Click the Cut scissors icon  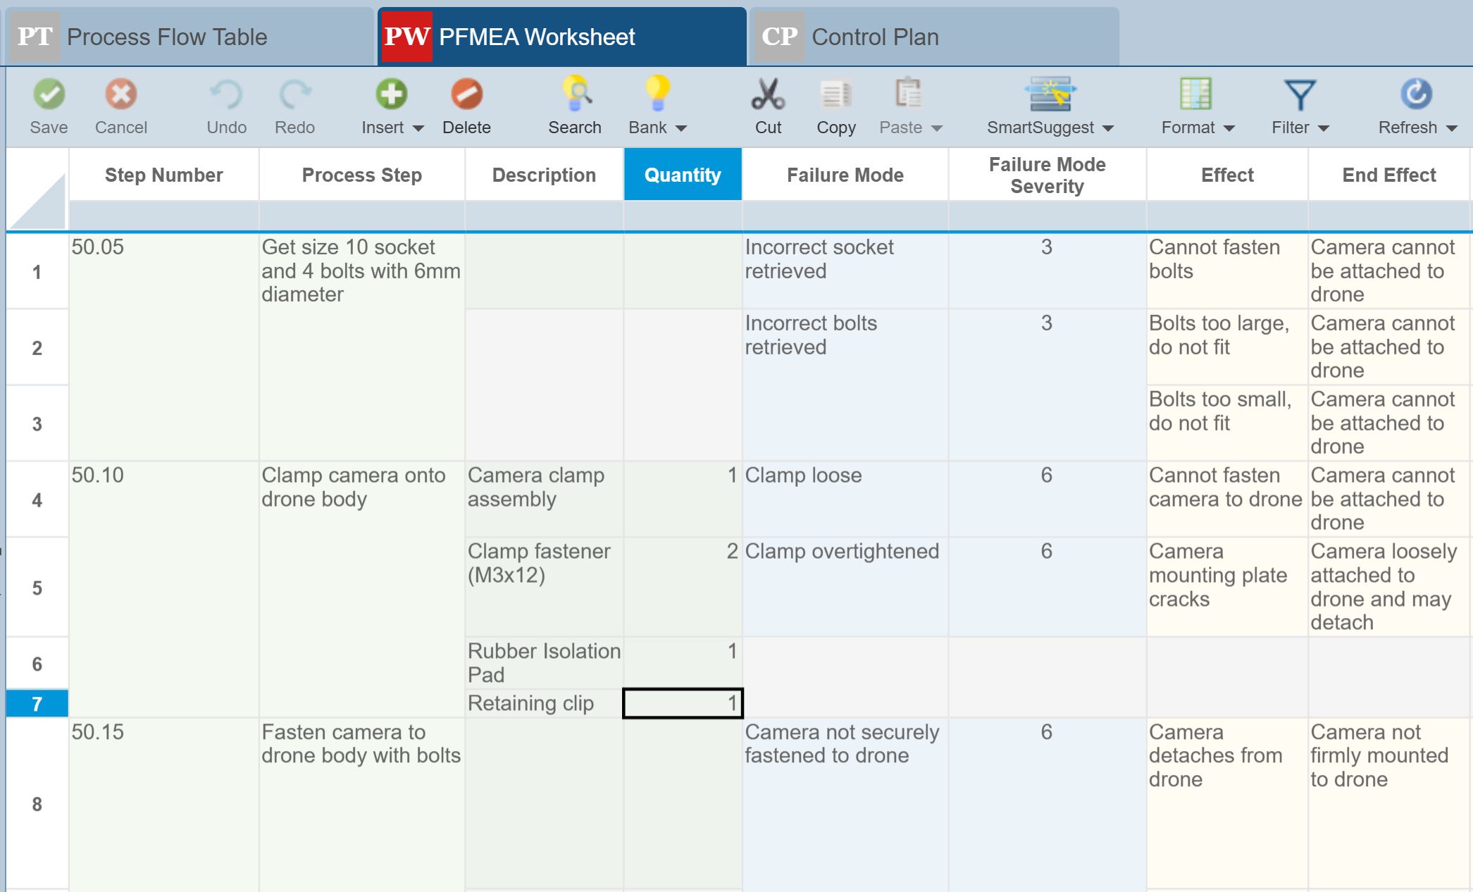pyautogui.click(x=768, y=94)
